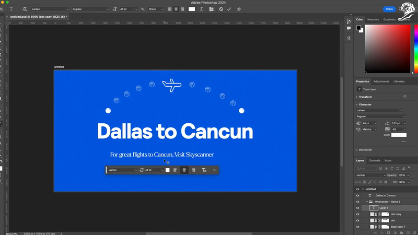Image resolution: width=418 pixels, height=235 pixels.
Task: Toggle layer filtering on or off
Action: pyautogui.click(x=409, y=168)
